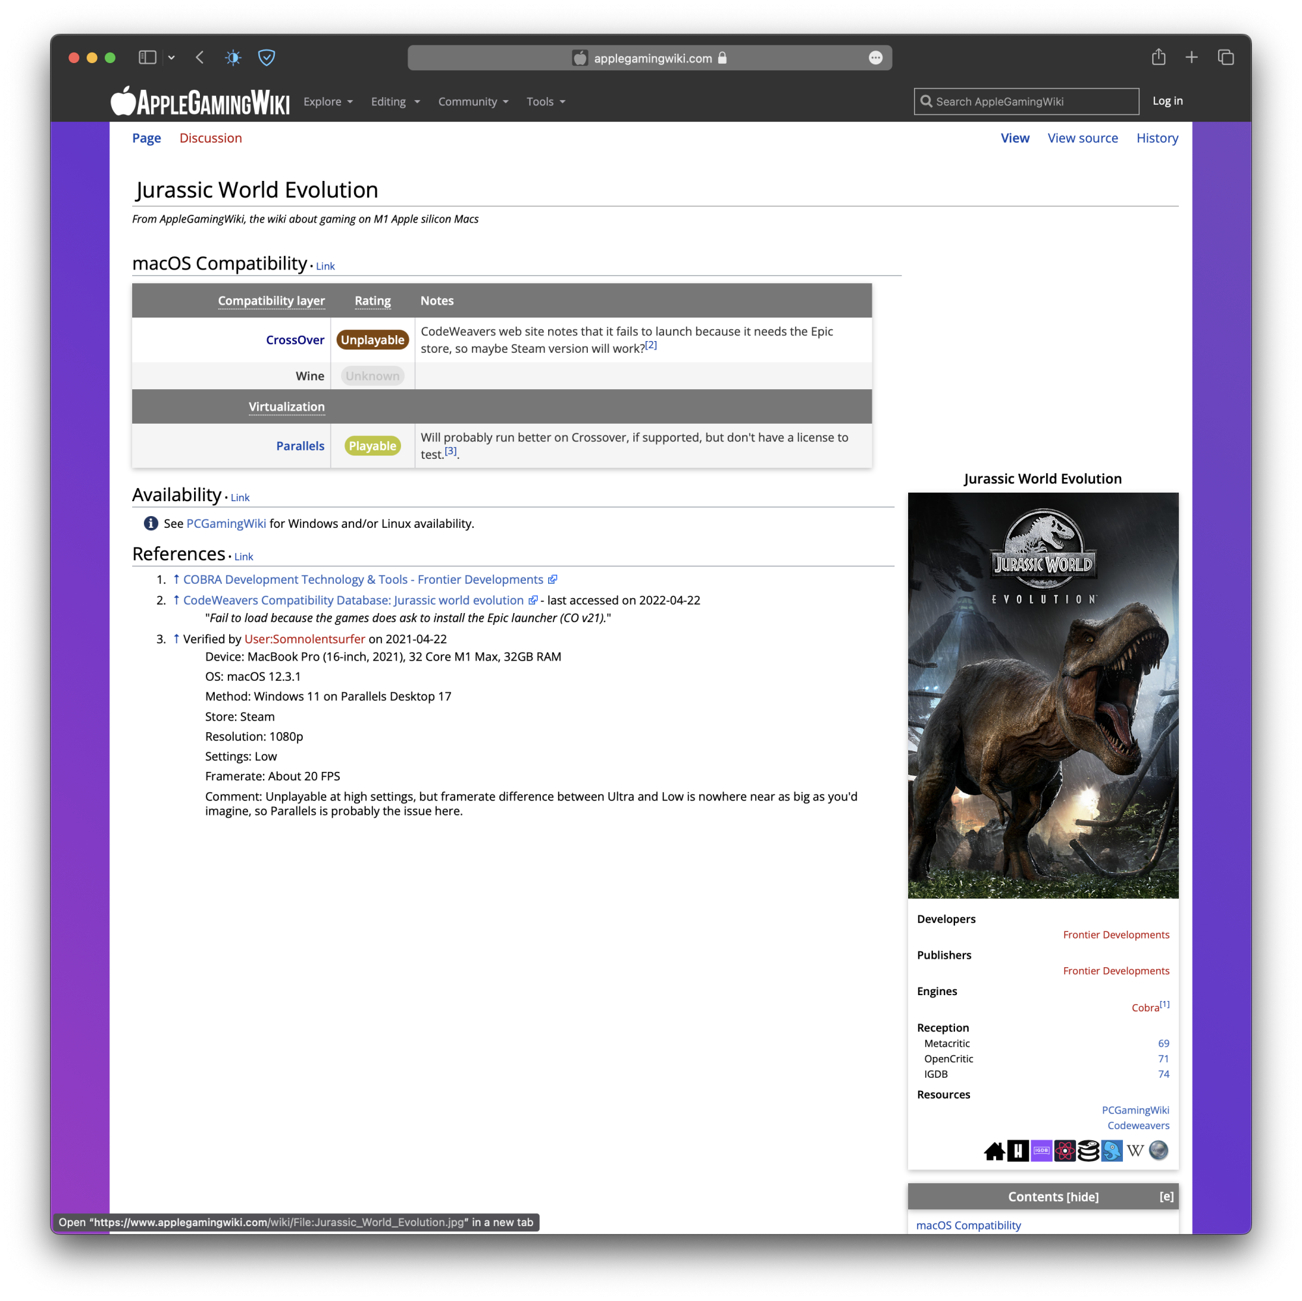This screenshot has width=1302, height=1301.
Task: Click the HowLongToBeat black H icon
Action: point(1018,1151)
